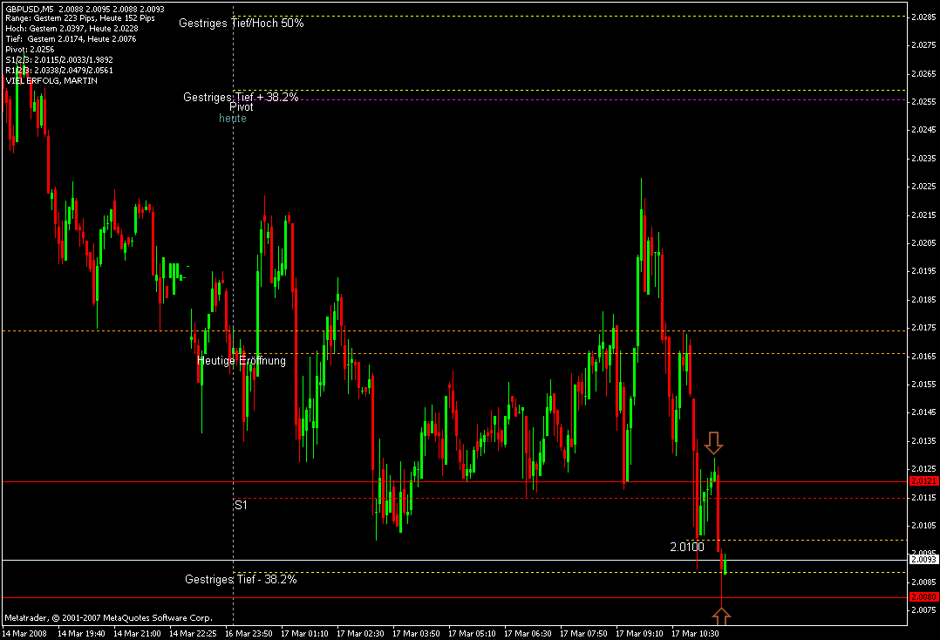Click the brown down arrow marker

pos(712,443)
